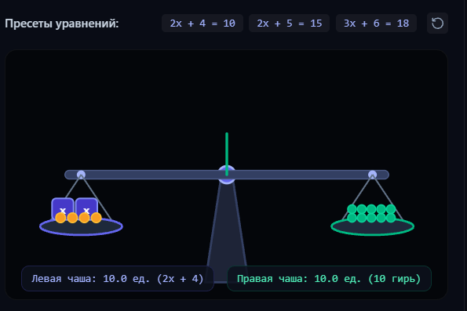Select the 2x + 5 = 15 preset

pyautogui.click(x=289, y=24)
